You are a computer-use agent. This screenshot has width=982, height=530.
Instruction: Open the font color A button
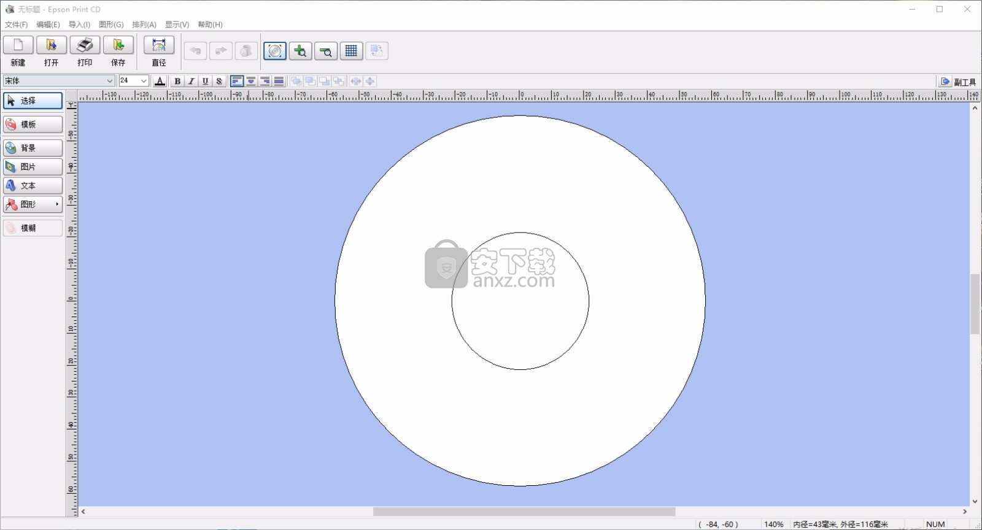pyautogui.click(x=160, y=81)
